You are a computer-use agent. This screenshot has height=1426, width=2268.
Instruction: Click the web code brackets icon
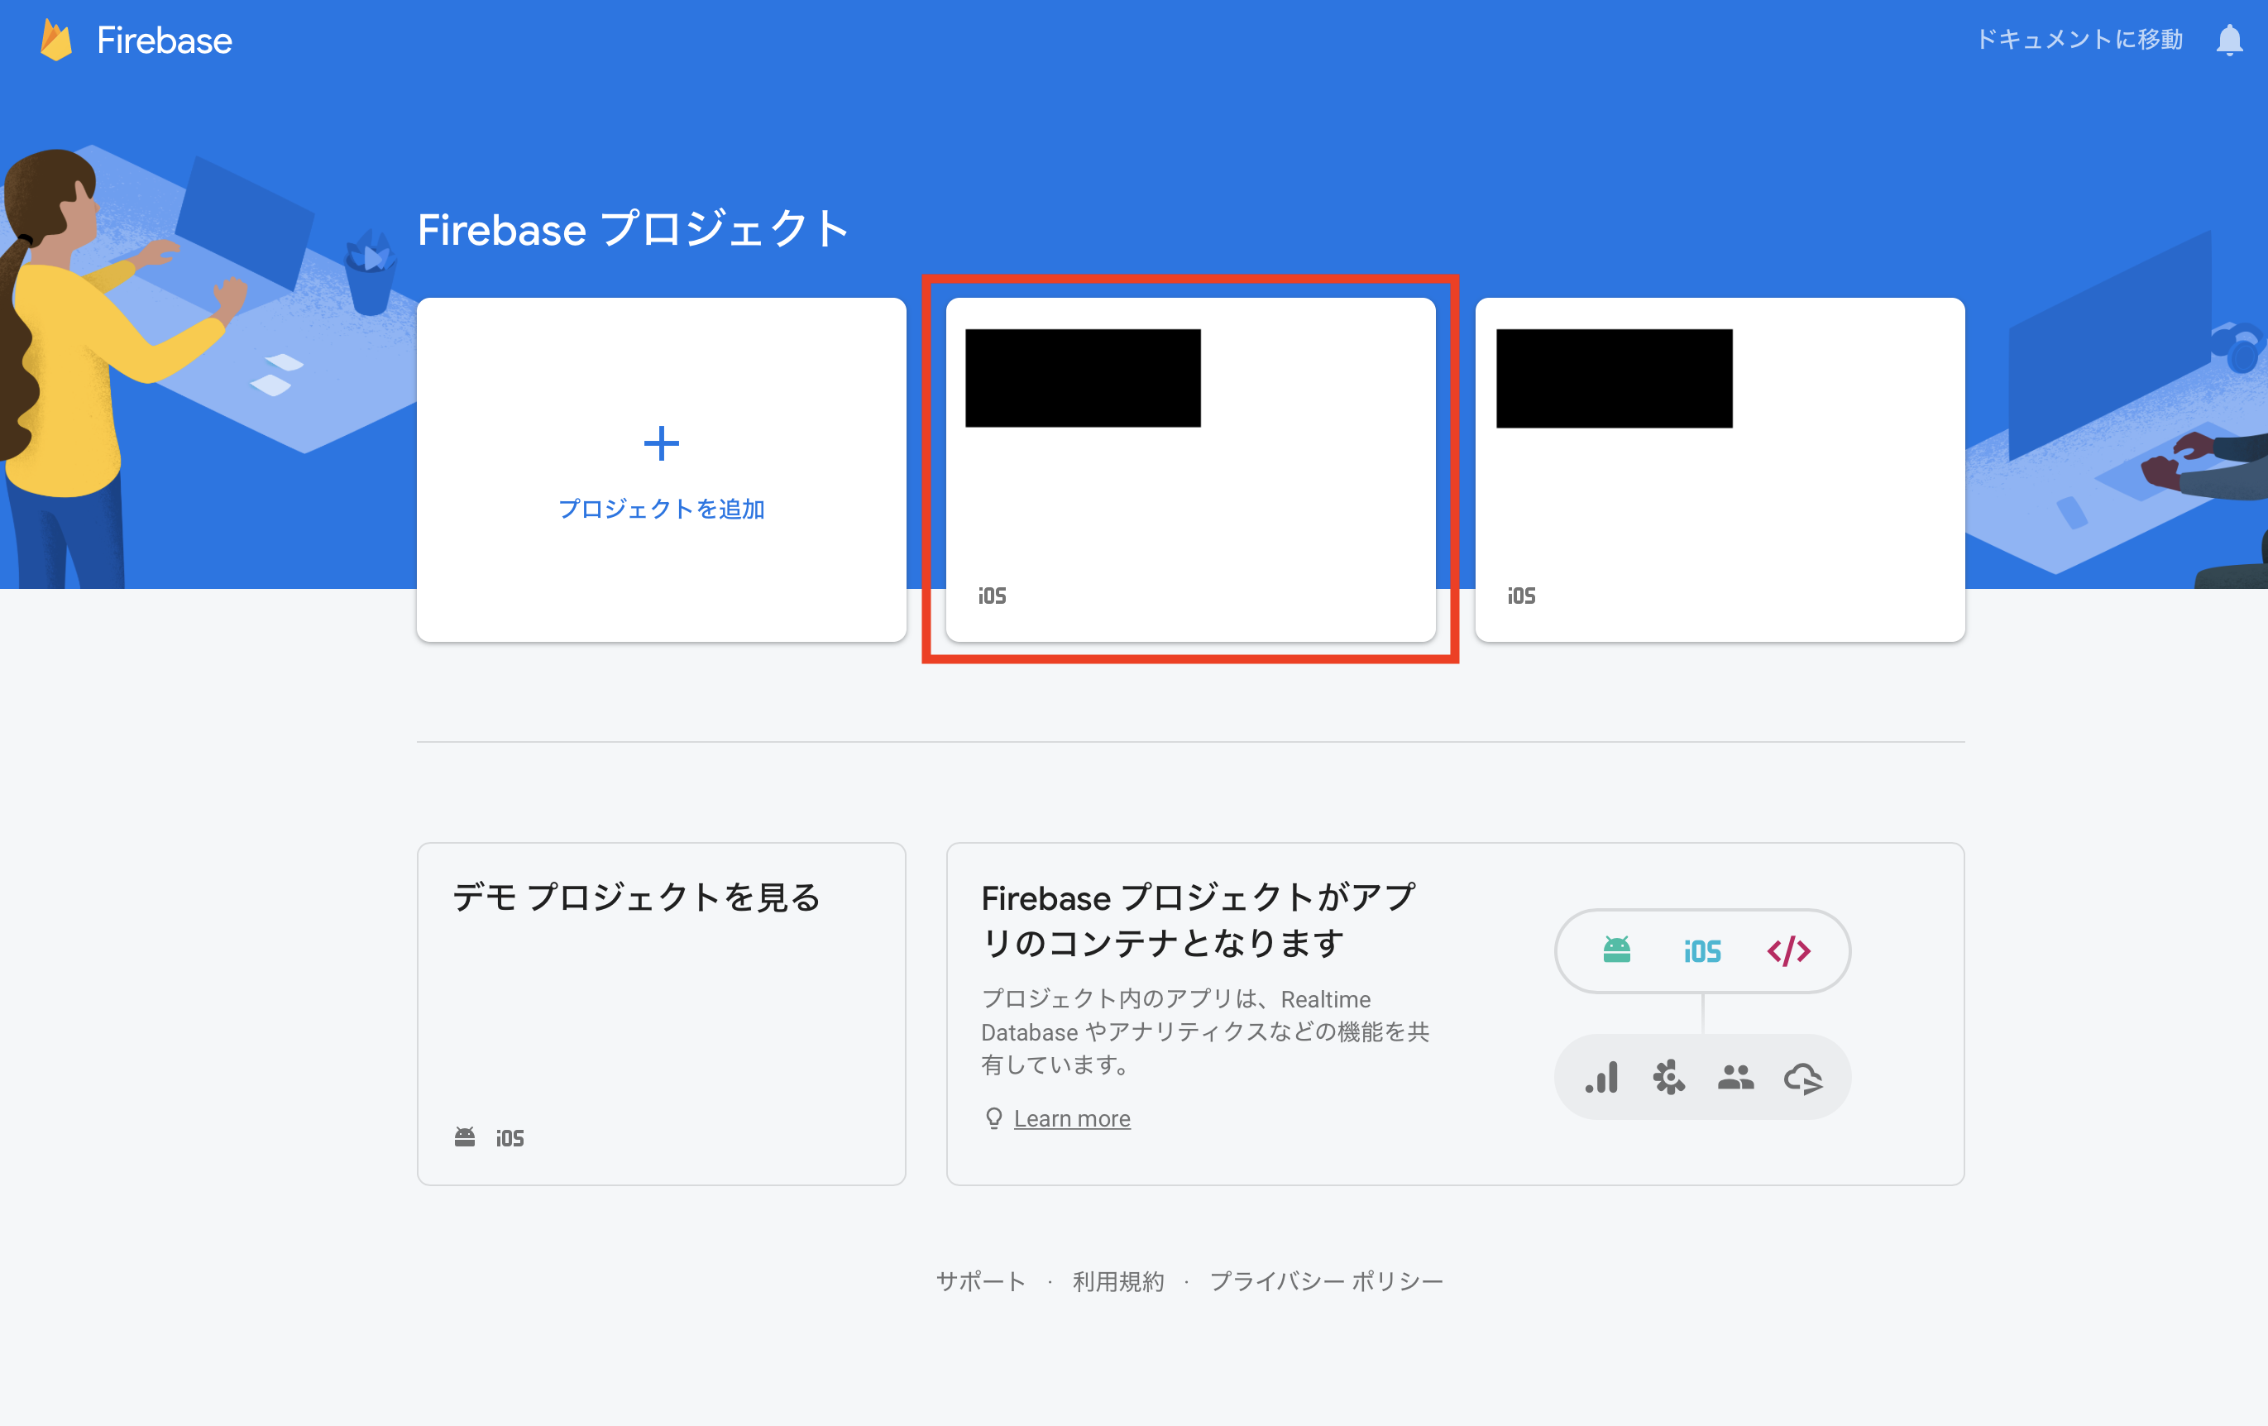coord(1788,951)
